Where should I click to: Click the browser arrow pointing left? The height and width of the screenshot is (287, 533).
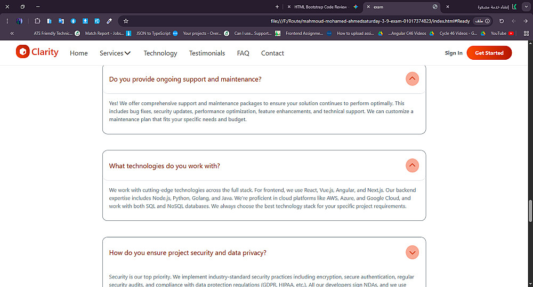pyautogui.click(x=514, y=21)
